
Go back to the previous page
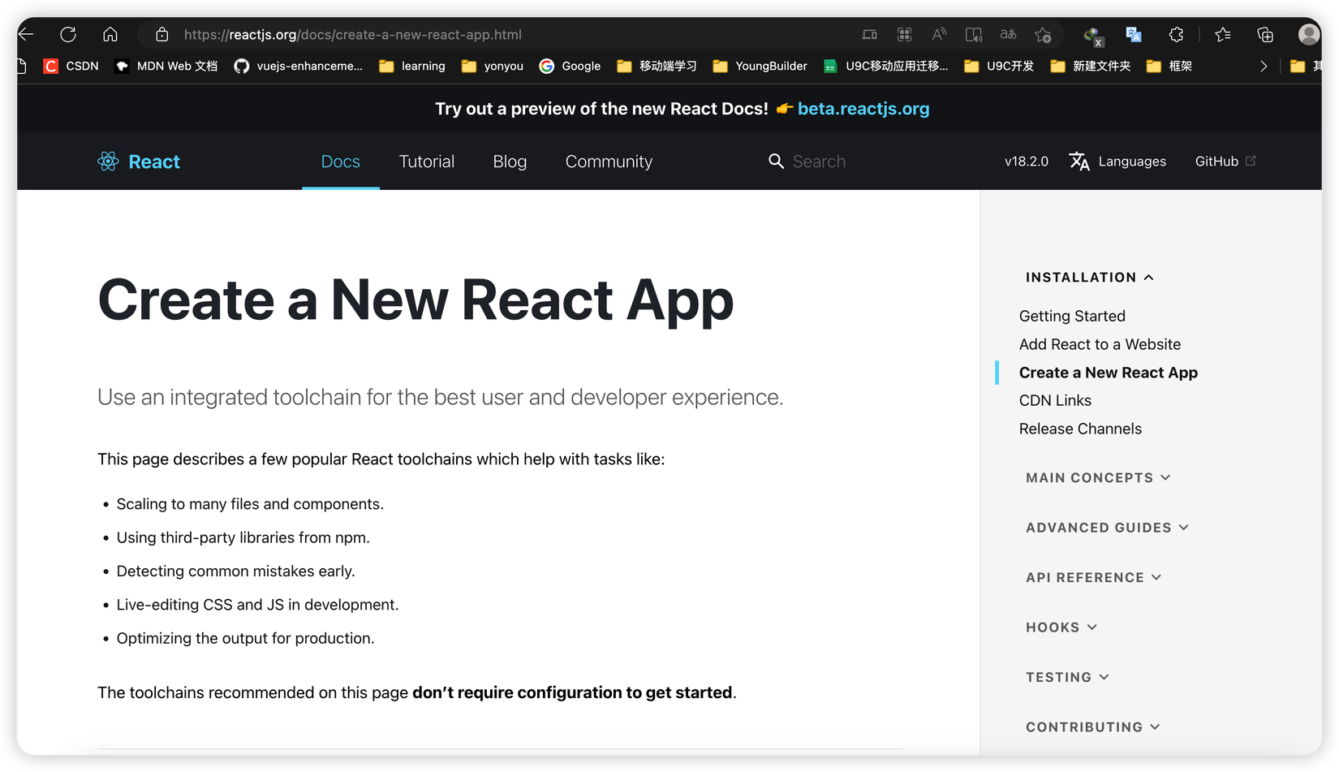pyautogui.click(x=27, y=34)
